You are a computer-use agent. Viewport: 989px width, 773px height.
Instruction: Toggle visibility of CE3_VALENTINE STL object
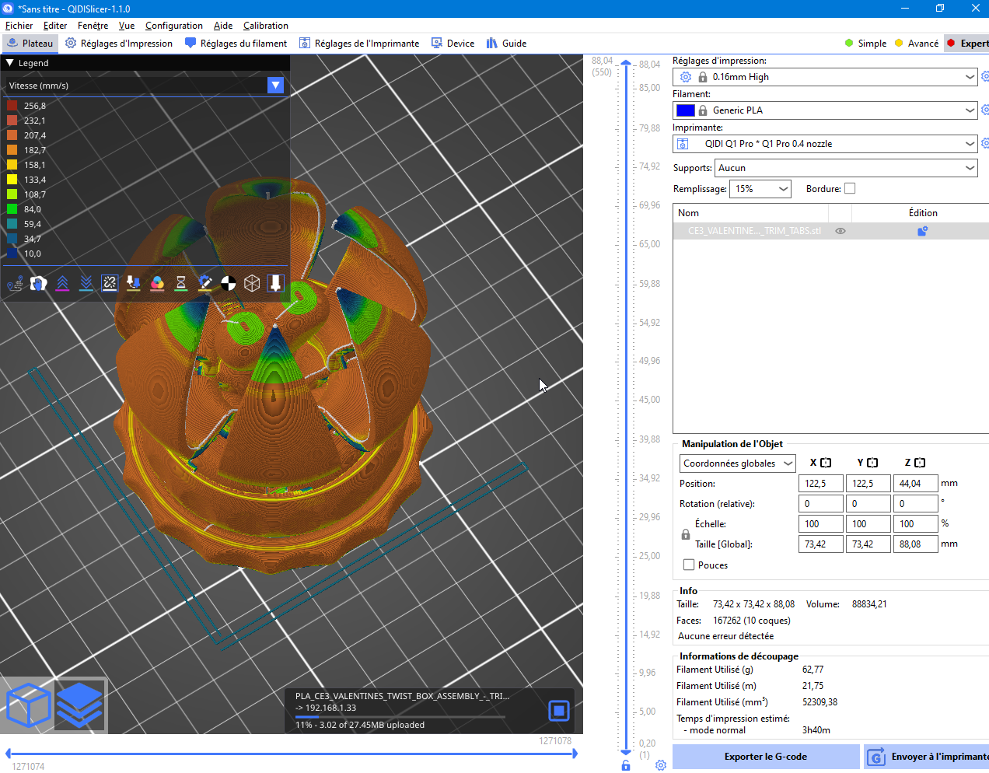840,231
